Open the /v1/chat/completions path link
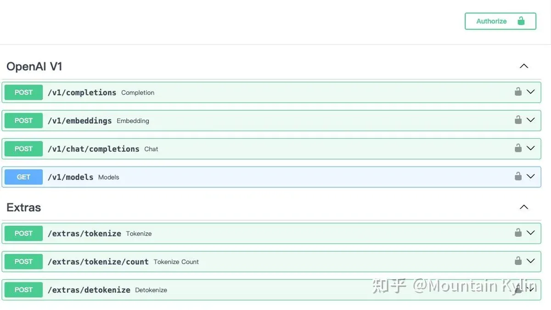 [x=93, y=149]
